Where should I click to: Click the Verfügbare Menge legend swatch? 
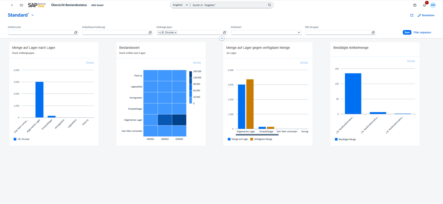tap(252, 139)
